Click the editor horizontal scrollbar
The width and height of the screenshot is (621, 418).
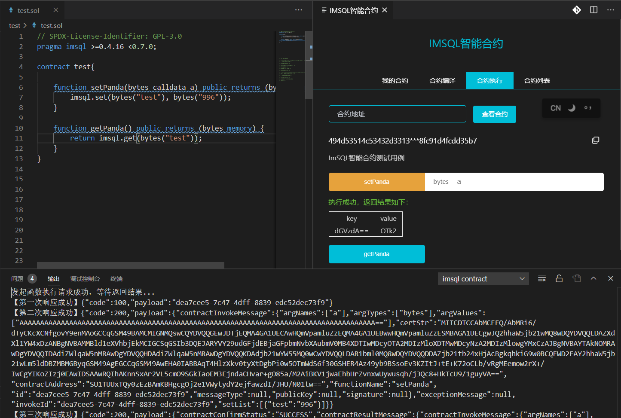(x=131, y=265)
